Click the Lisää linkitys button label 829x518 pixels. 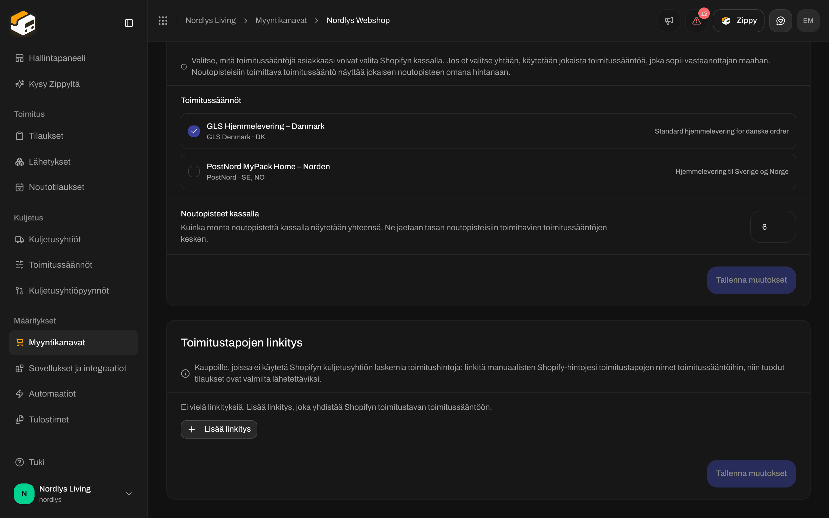[x=227, y=429]
